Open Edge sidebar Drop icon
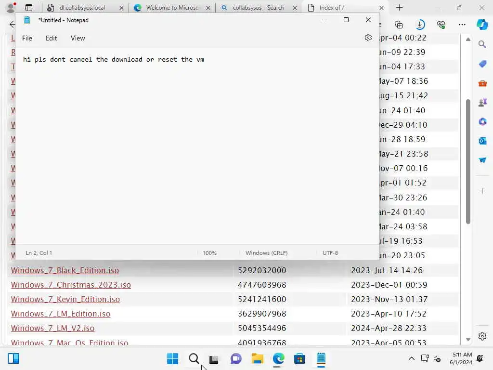This screenshot has height=370, width=493. (482, 160)
